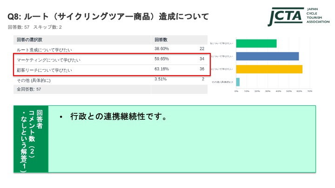This screenshot has height=188, width=335.
Task: Click the comment '行政との連携継続性です。'
Action: click(118, 117)
